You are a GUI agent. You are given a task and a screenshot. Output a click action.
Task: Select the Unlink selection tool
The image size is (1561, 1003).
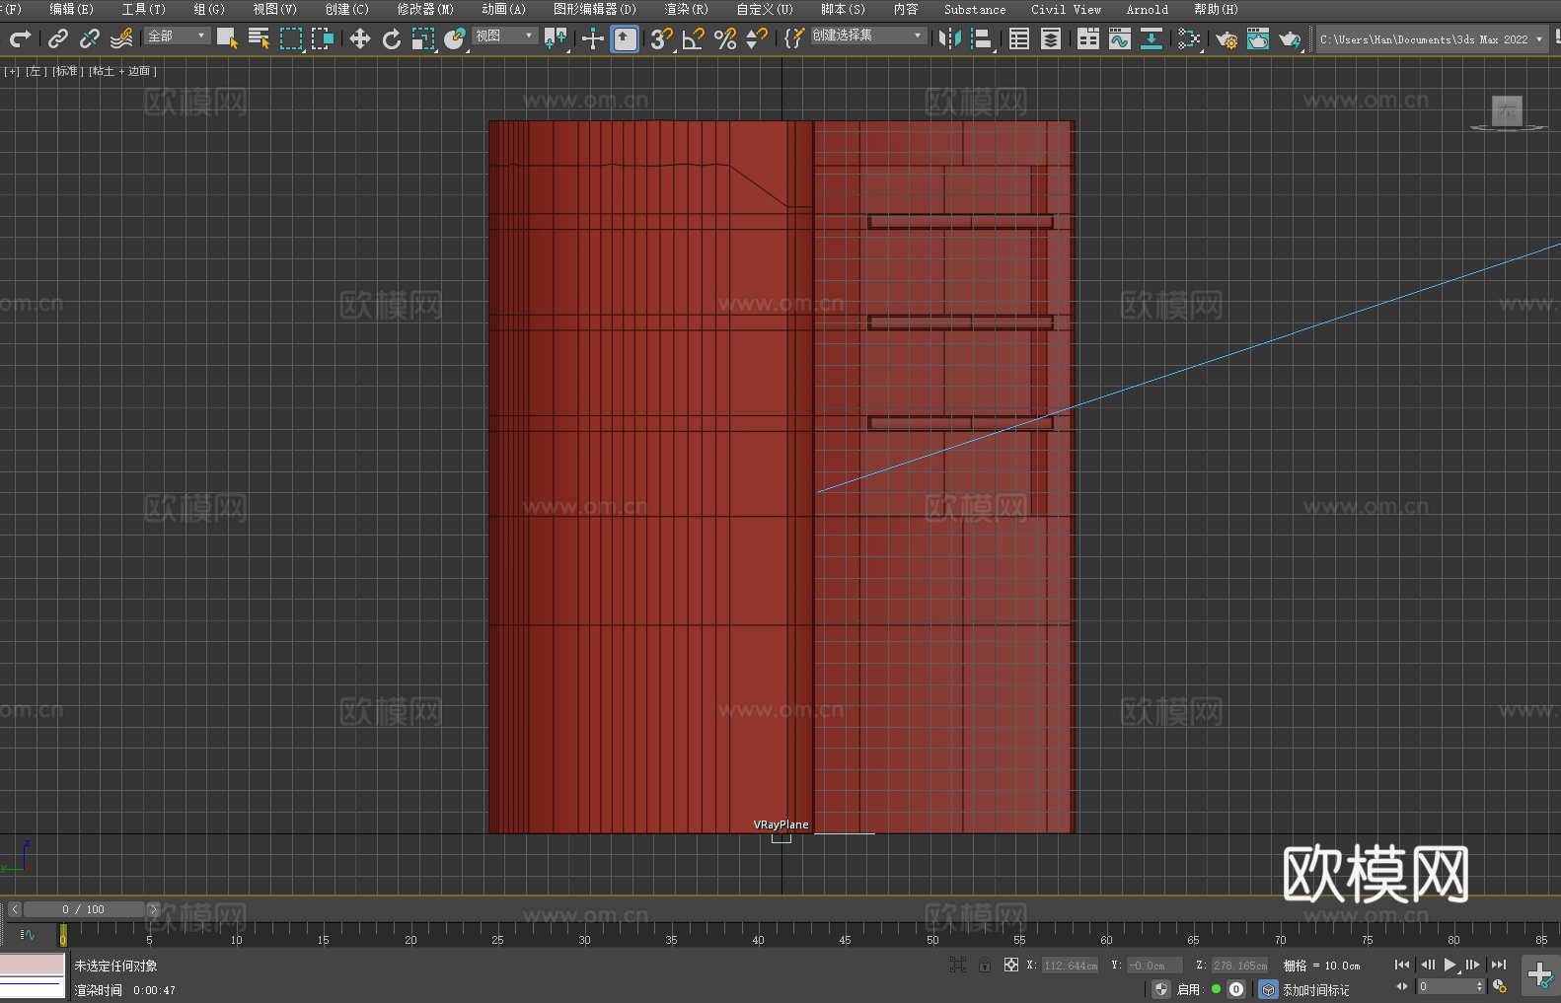[x=90, y=38]
